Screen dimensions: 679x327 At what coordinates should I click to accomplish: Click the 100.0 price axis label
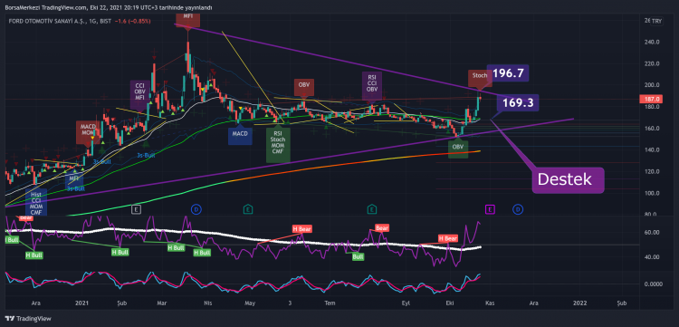[x=651, y=193]
